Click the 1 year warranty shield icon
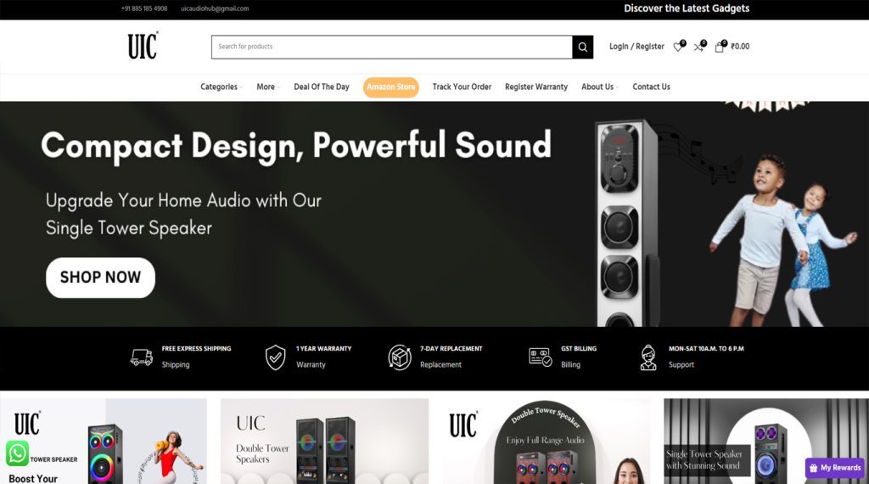This screenshot has width=869, height=484. [x=276, y=357]
